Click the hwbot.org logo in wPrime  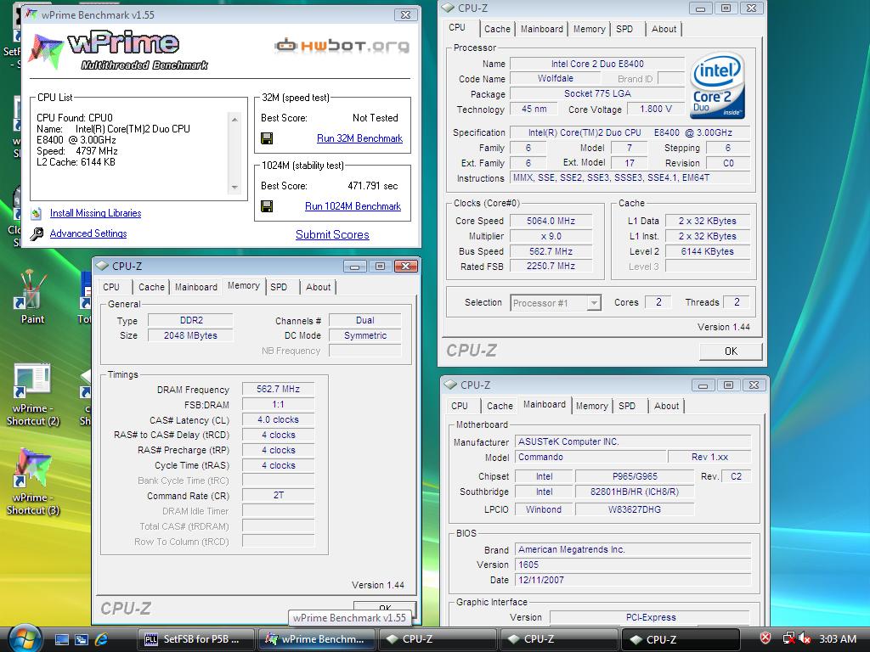point(342,45)
